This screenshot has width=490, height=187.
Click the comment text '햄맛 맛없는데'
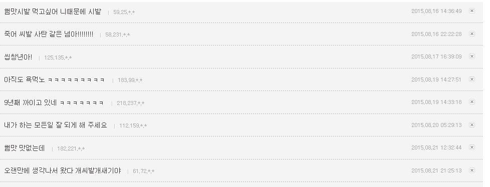(25, 148)
